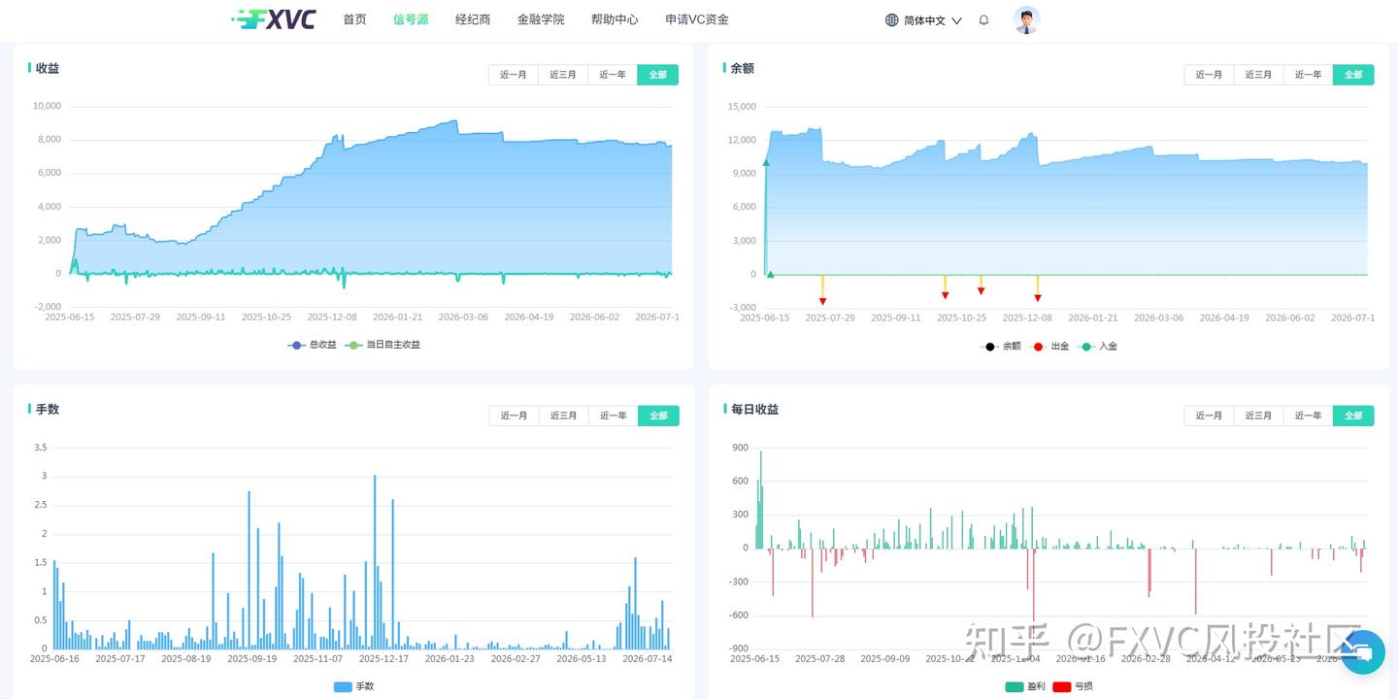The height and width of the screenshot is (699, 1398).
Task: Select 近三月 in the 手数 chart
Action: (x=564, y=416)
